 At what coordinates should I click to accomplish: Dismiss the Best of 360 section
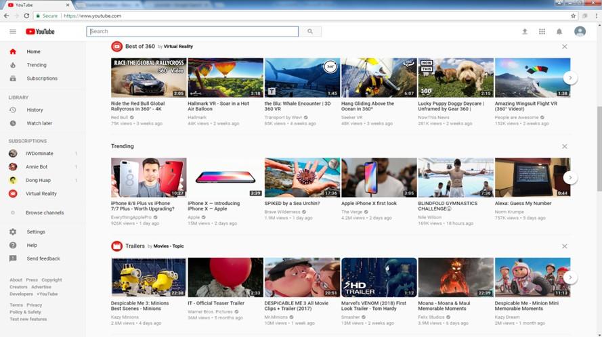[564, 47]
